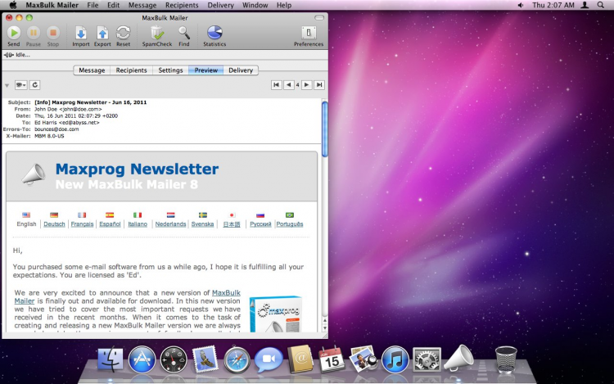Click the MaxBulk Mailer link in newsletter text
This screenshot has width=614, height=384.
click(x=226, y=293)
